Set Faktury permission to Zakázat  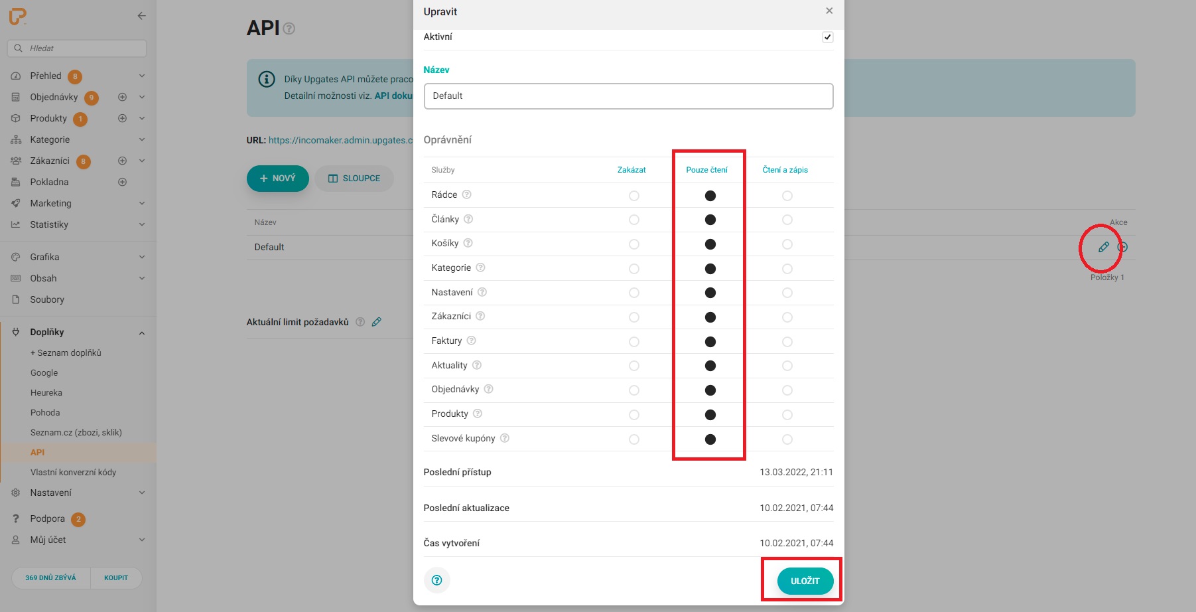coord(634,342)
